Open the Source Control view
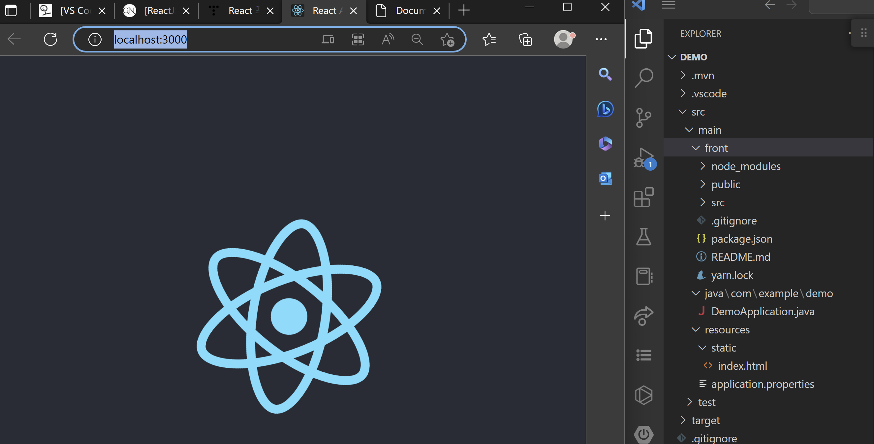 tap(643, 117)
